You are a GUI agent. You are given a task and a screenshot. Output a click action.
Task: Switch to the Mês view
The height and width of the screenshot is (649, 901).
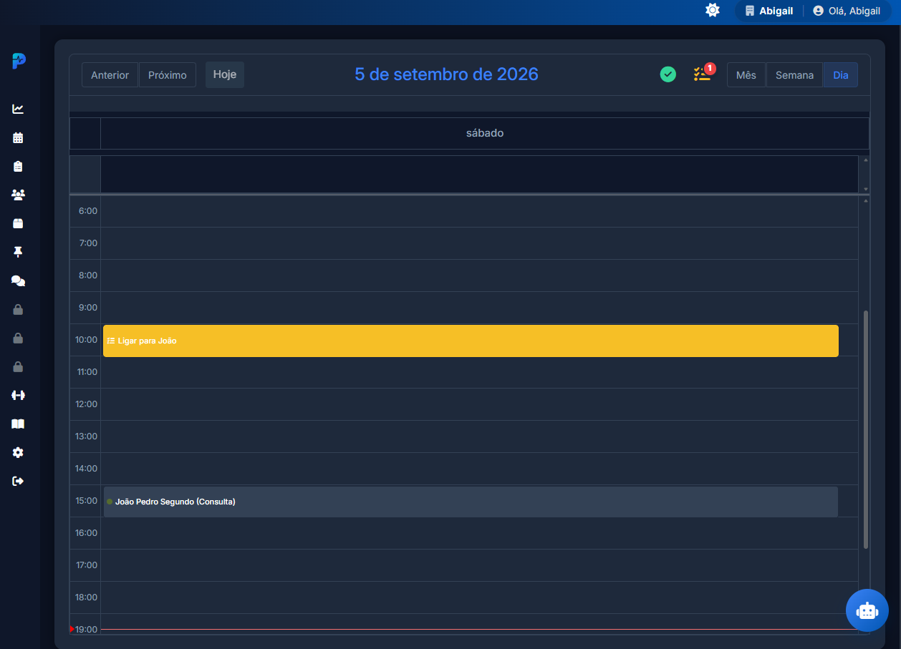[746, 75]
